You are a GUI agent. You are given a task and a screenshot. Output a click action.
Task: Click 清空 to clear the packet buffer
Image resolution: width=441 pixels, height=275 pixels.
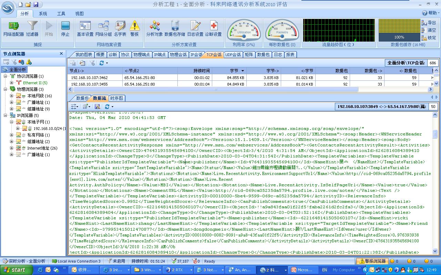tap(429, 30)
